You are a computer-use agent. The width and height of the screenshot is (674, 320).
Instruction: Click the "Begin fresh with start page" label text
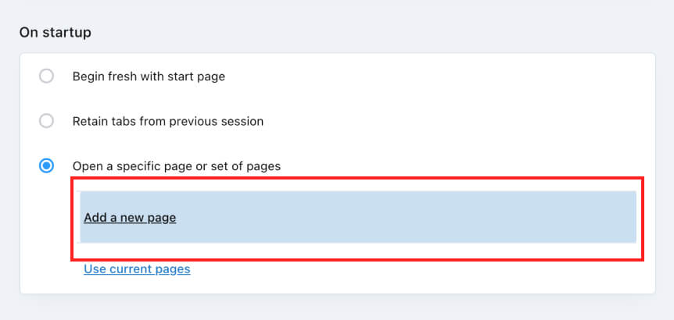[149, 76]
